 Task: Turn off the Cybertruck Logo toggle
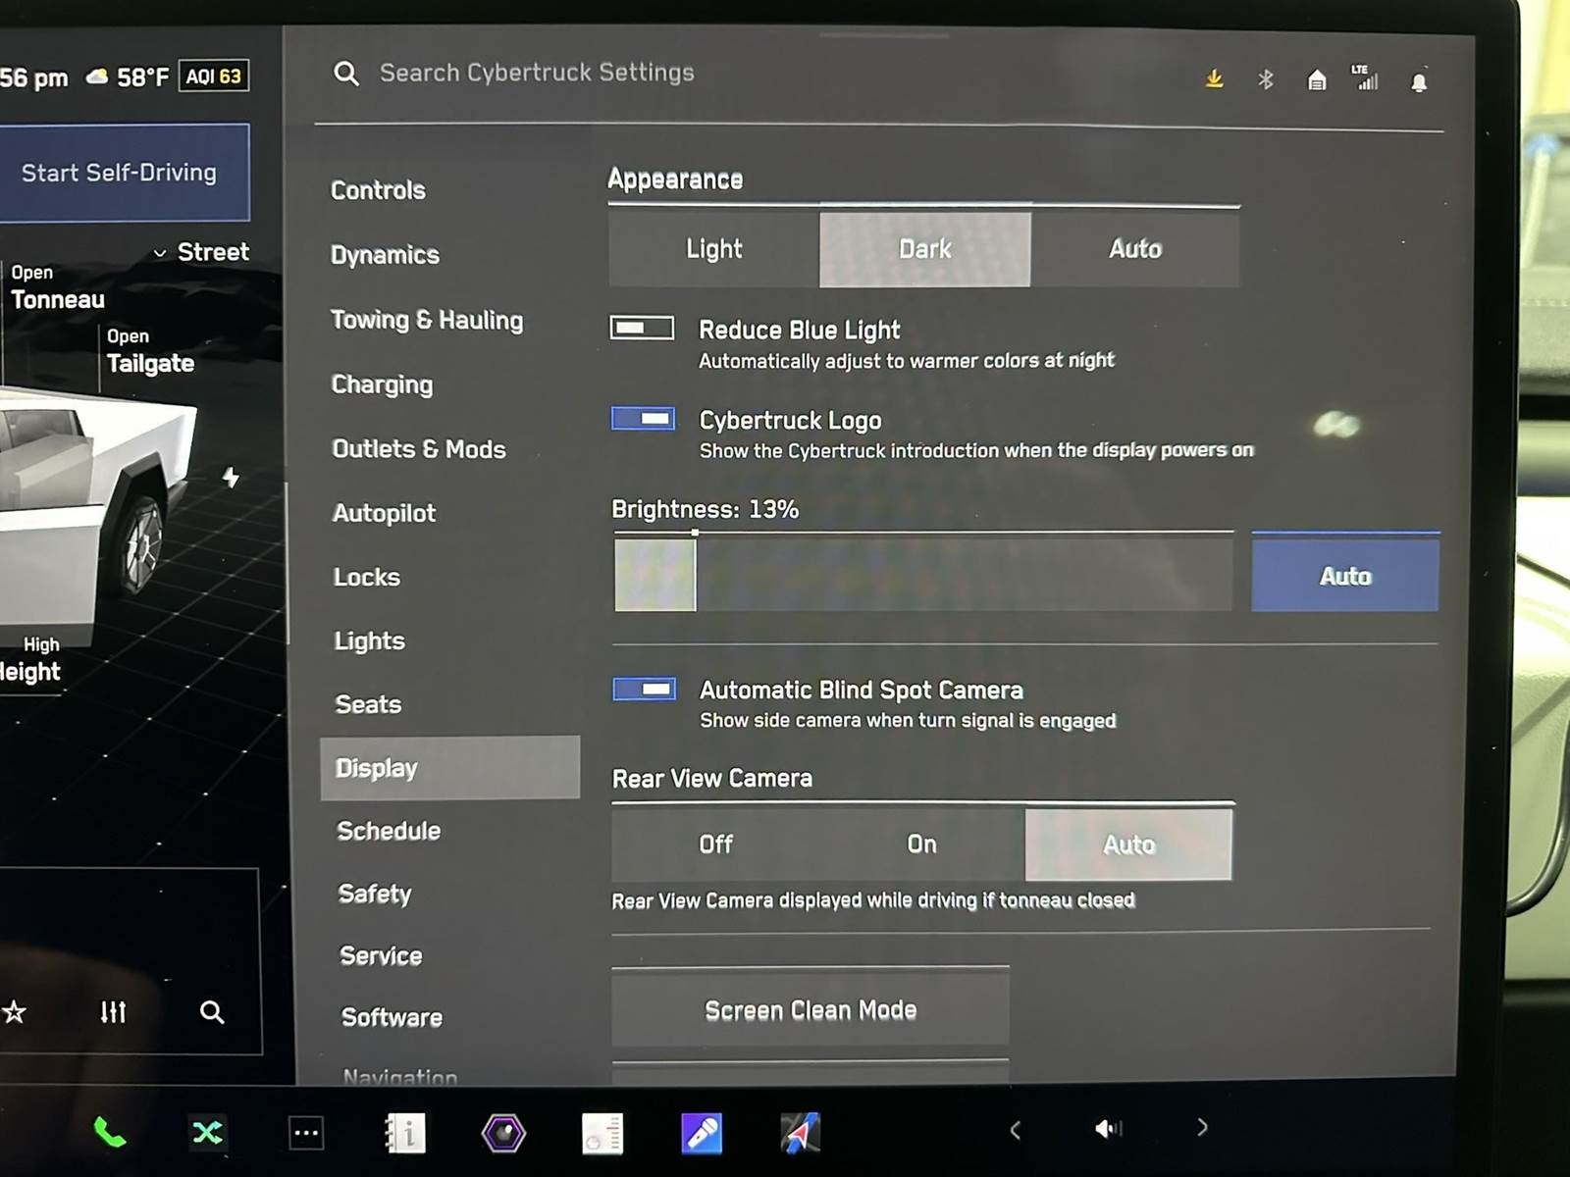click(644, 419)
